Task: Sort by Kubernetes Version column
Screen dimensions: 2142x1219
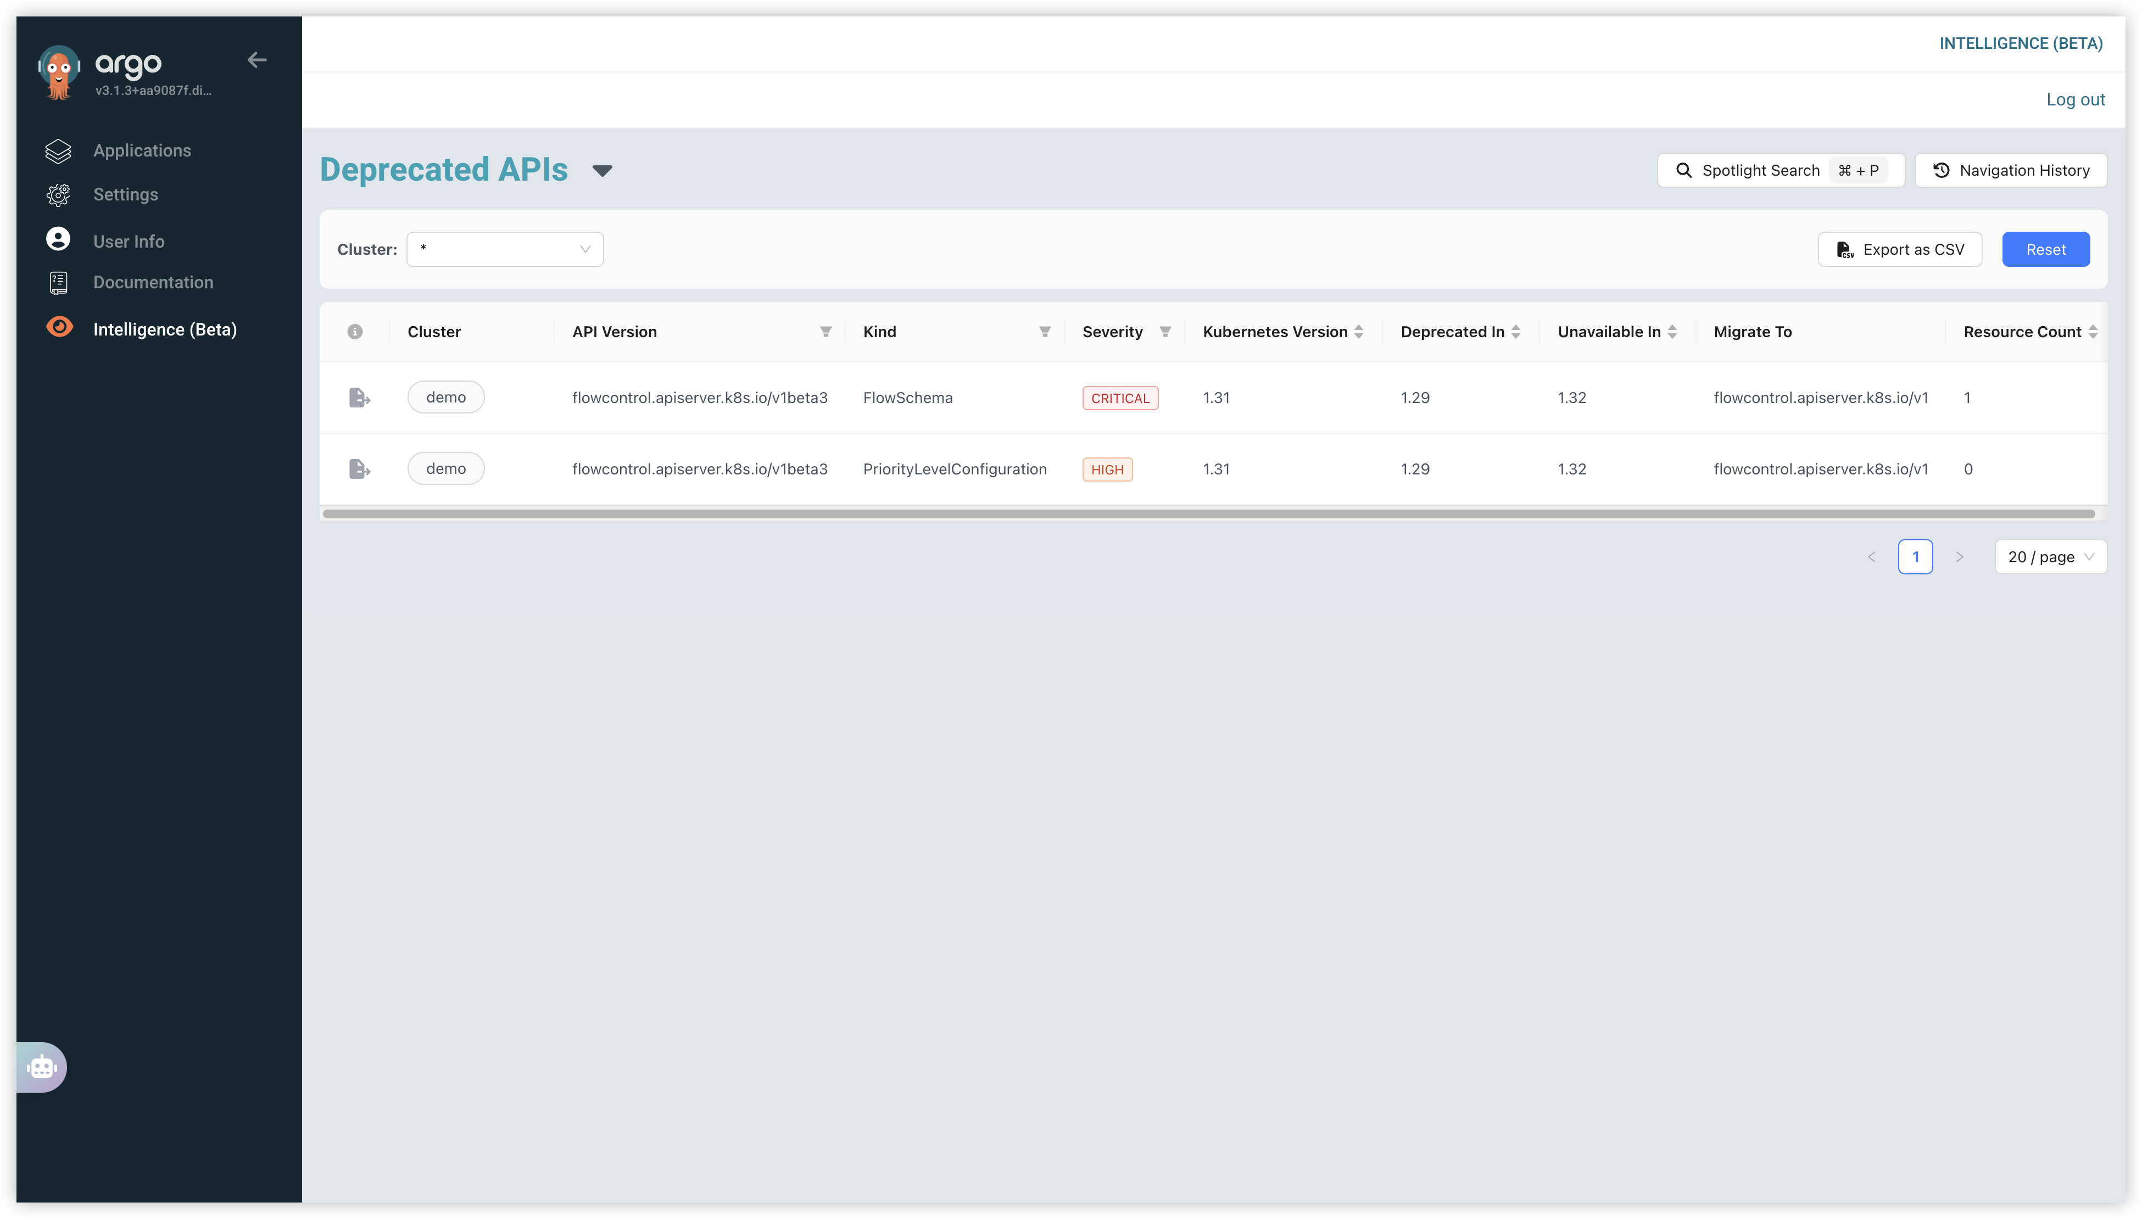Action: tap(1358, 332)
